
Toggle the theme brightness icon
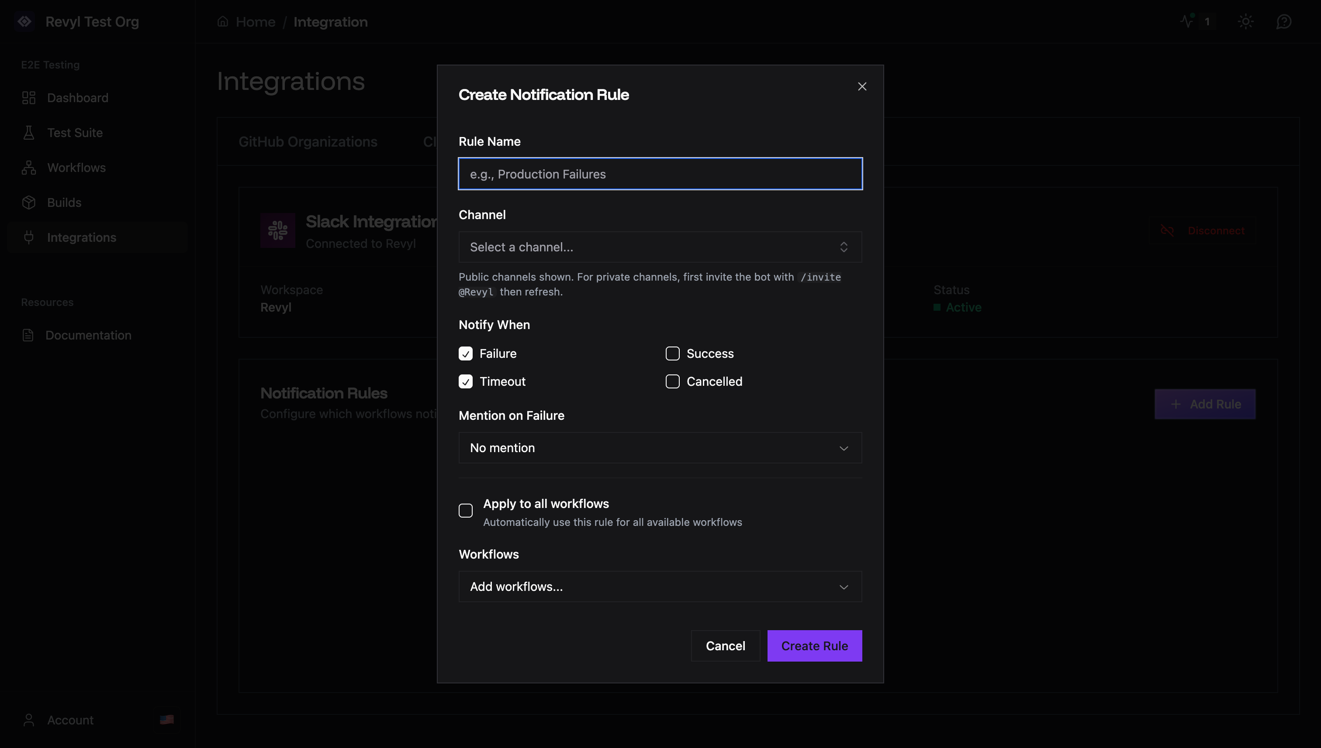(1246, 21)
